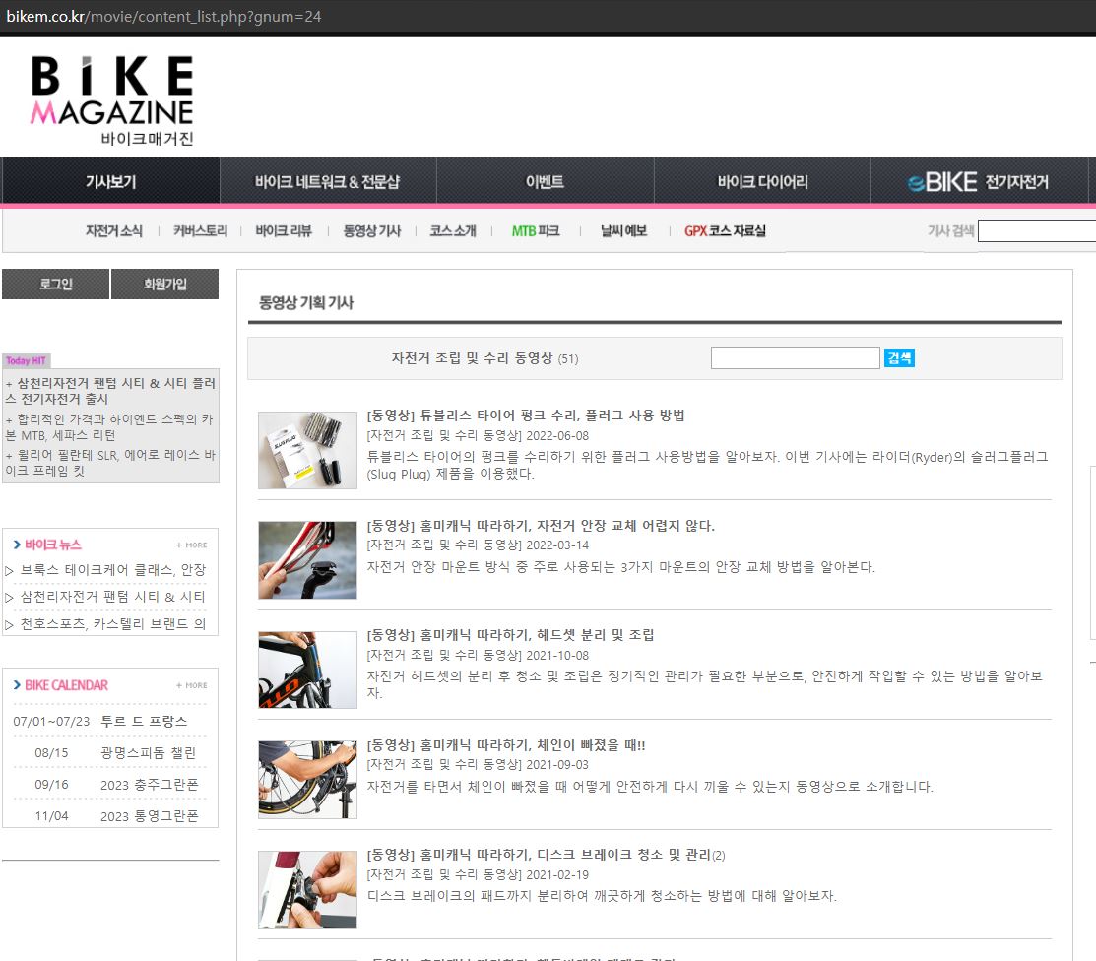Open GPX 코스 자료실 link

[x=725, y=231]
